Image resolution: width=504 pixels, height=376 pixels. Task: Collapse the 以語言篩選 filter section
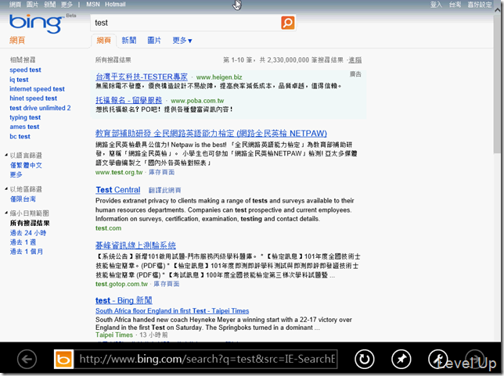[x=6, y=156]
